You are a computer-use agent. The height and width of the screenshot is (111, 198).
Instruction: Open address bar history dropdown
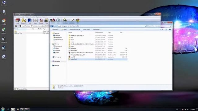[143, 26]
